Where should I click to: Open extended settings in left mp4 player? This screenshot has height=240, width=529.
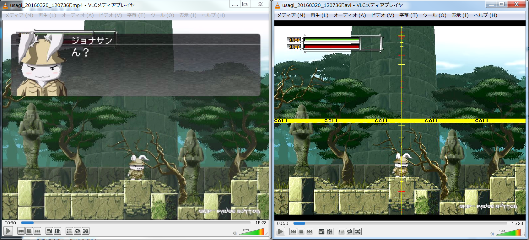point(57,231)
